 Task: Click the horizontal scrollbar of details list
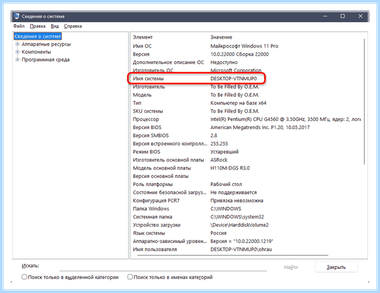point(232,256)
